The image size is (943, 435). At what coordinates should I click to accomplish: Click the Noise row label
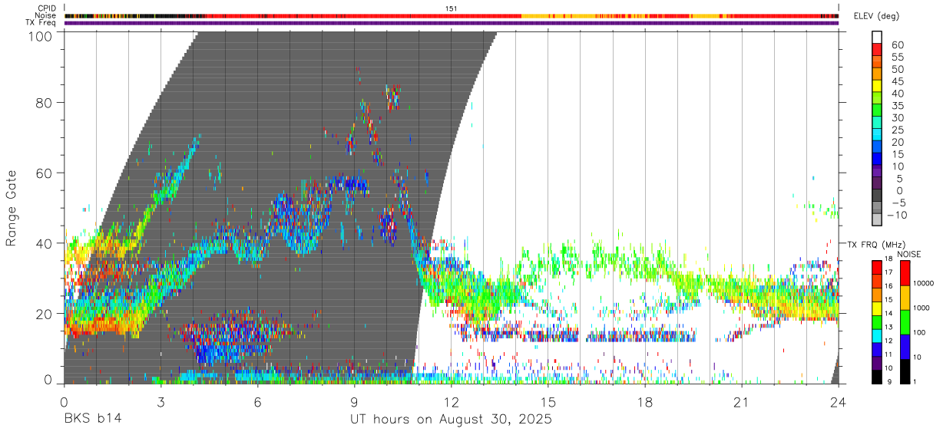(47, 15)
